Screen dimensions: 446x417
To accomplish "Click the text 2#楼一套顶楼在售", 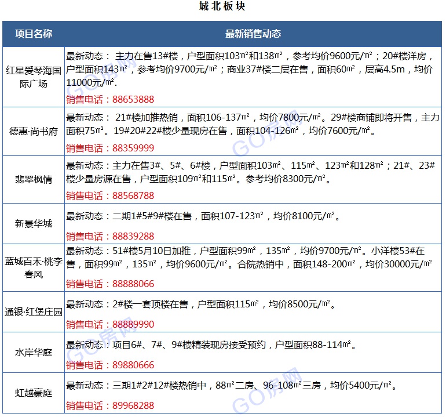I will coord(150,304).
